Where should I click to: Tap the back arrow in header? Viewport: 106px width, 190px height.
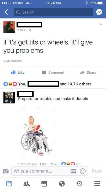click(x=6, y=12)
